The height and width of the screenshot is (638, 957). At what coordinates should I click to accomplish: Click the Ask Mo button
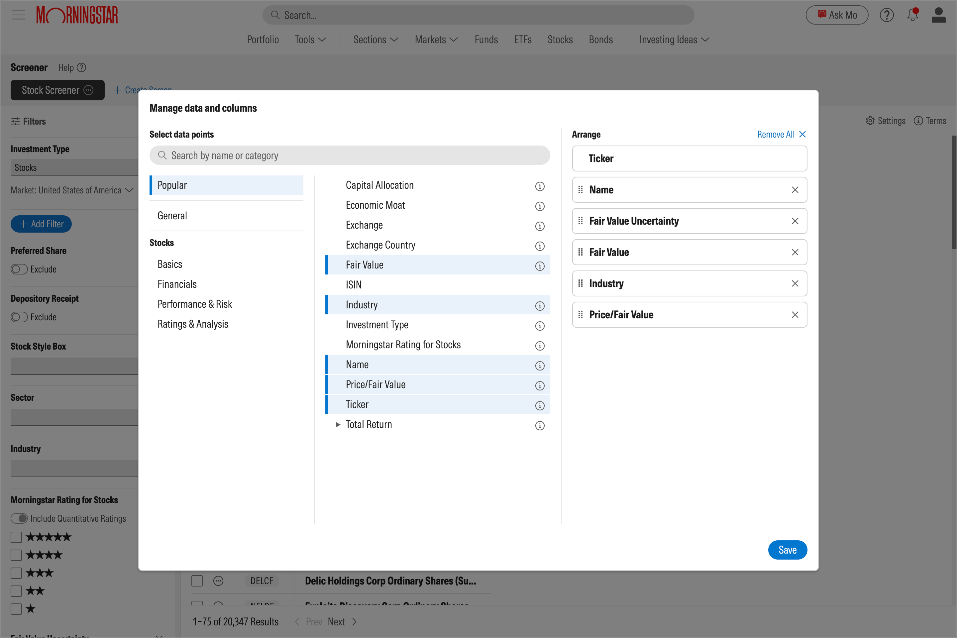(837, 15)
